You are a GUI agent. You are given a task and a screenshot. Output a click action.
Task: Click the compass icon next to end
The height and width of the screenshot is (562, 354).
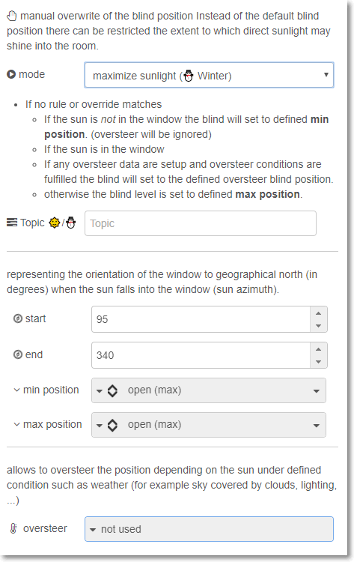[x=18, y=354]
